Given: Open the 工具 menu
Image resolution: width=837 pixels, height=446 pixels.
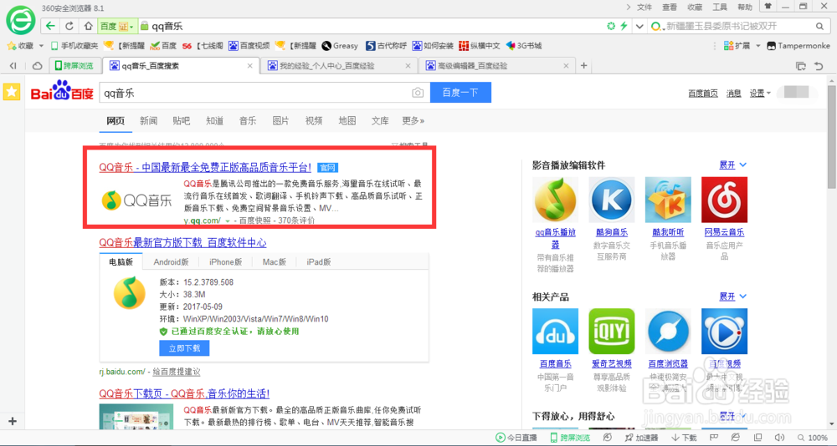Looking at the screenshot, I should [720, 7].
